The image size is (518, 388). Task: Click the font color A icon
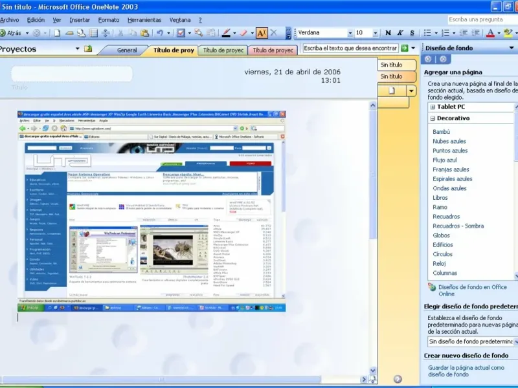491,33
